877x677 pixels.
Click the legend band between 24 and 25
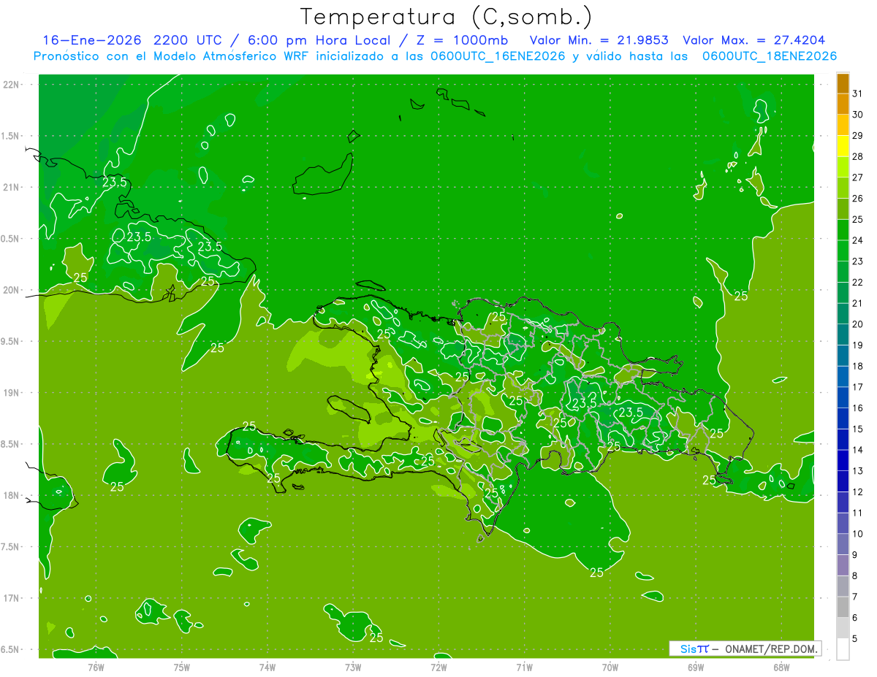coord(843,230)
